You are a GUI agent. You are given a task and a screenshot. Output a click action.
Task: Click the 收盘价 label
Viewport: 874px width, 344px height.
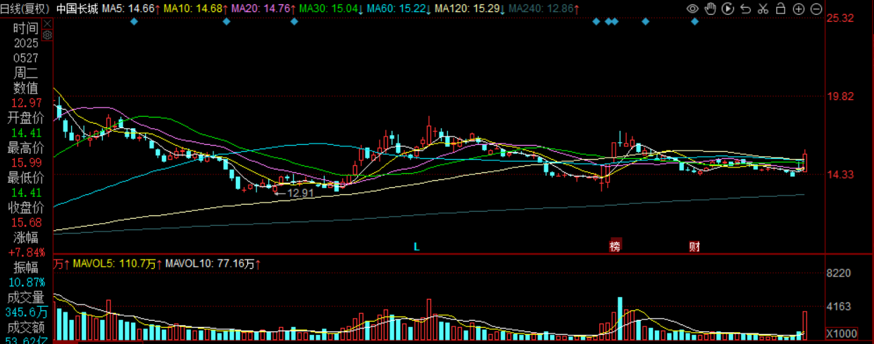25,208
